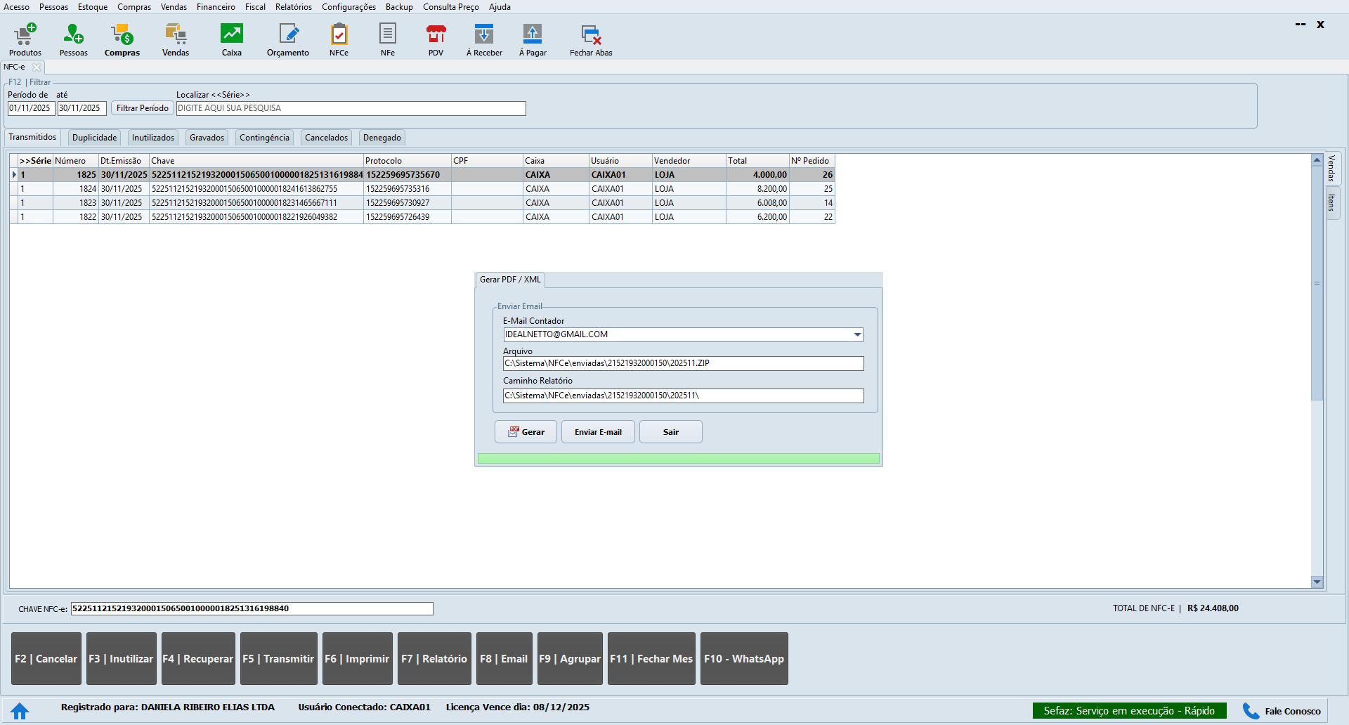Click the Gerar PDF button

click(x=526, y=432)
